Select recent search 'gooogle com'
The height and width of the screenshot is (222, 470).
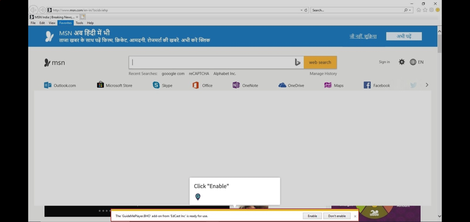coord(173,74)
